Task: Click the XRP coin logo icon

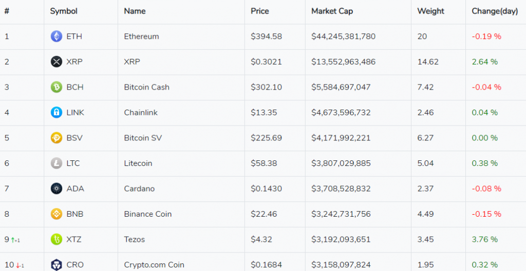Action: (x=57, y=62)
